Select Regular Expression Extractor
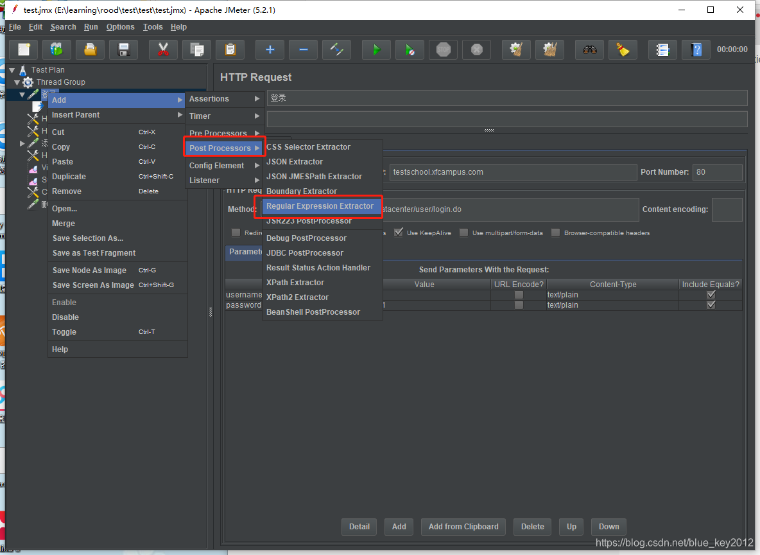760x555 pixels. point(322,206)
